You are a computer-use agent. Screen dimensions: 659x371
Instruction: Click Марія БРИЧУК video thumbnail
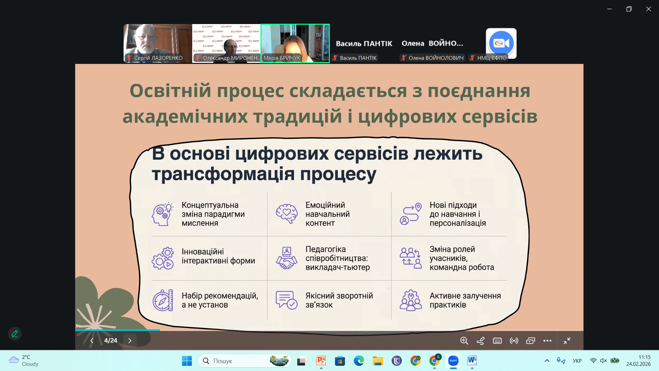(295, 43)
